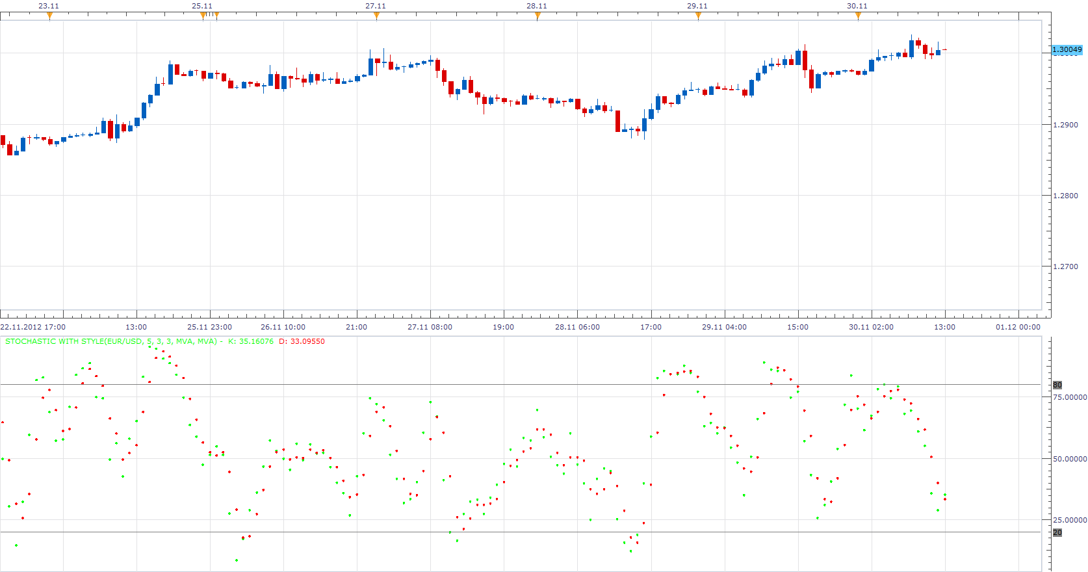Screen dimensions: 1088x572
Task: Select the 25.11 23:00 time label
Action: [x=209, y=327]
